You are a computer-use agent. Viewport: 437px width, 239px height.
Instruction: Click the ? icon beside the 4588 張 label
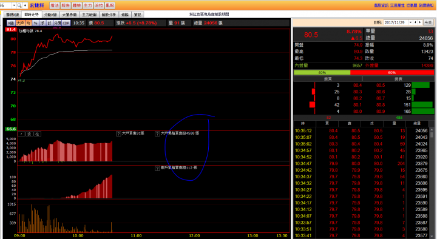(x=157, y=133)
